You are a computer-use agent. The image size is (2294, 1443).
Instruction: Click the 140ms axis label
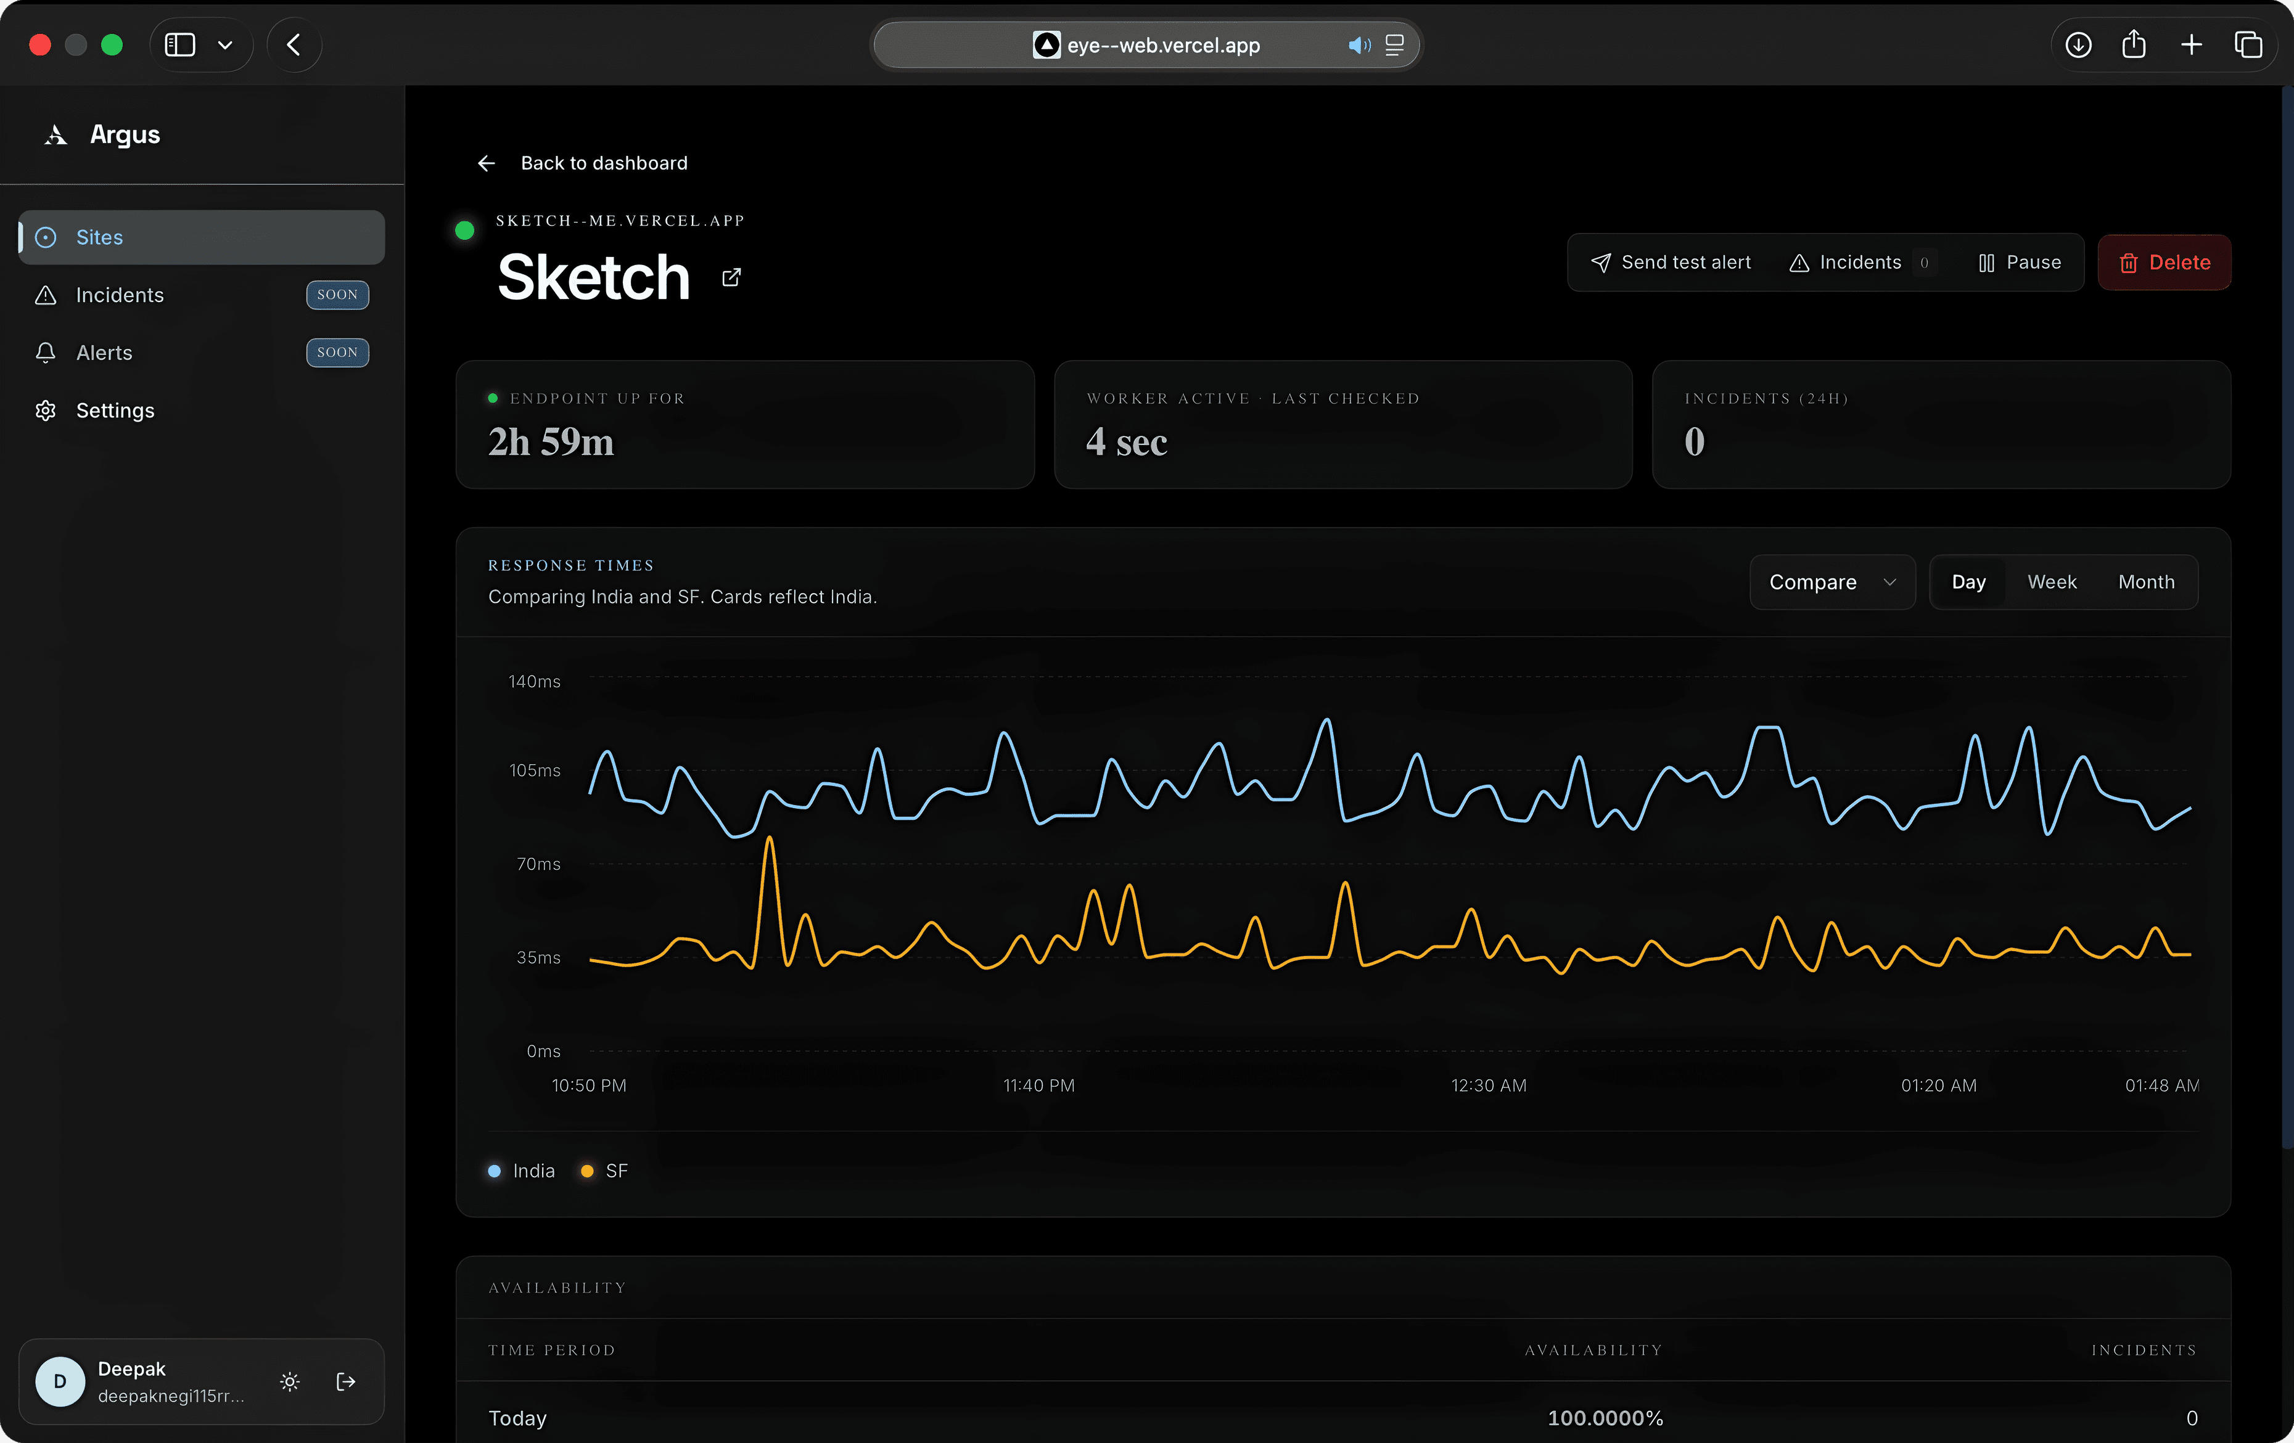(535, 681)
